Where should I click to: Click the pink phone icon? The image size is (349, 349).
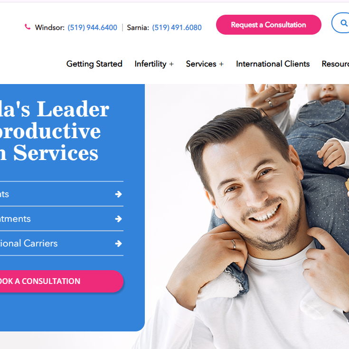pyautogui.click(x=28, y=27)
